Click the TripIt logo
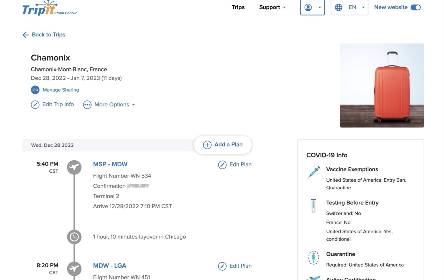Viewport: 444px width, 280px height. pyautogui.click(x=49, y=9)
